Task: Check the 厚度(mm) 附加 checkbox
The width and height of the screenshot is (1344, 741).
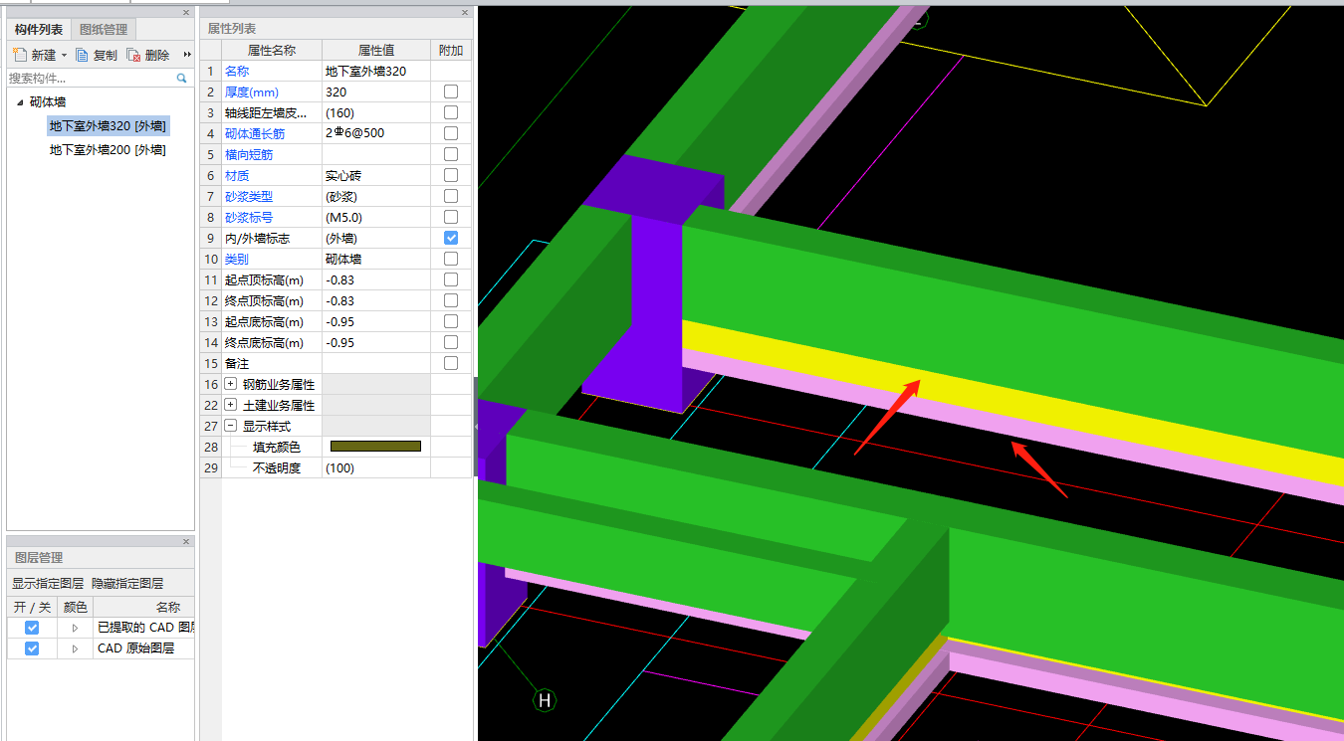Action: [451, 92]
